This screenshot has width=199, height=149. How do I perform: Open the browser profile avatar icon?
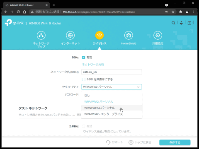point(187,12)
